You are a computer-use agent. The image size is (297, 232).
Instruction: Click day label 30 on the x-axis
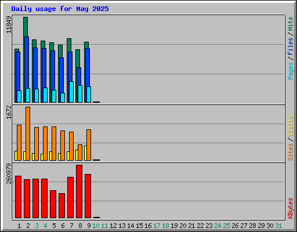[x=270, y=226]
